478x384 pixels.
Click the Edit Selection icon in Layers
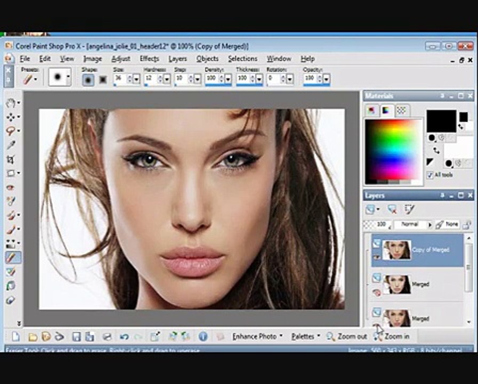tap(409, 210)
